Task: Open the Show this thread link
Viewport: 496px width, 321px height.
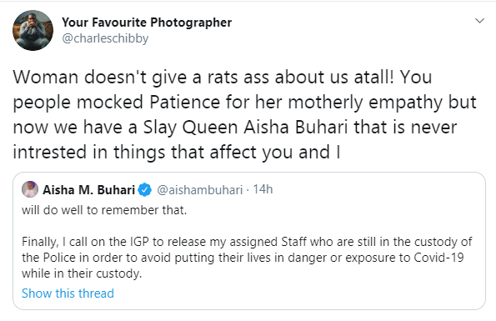Action: coord(68,293)
